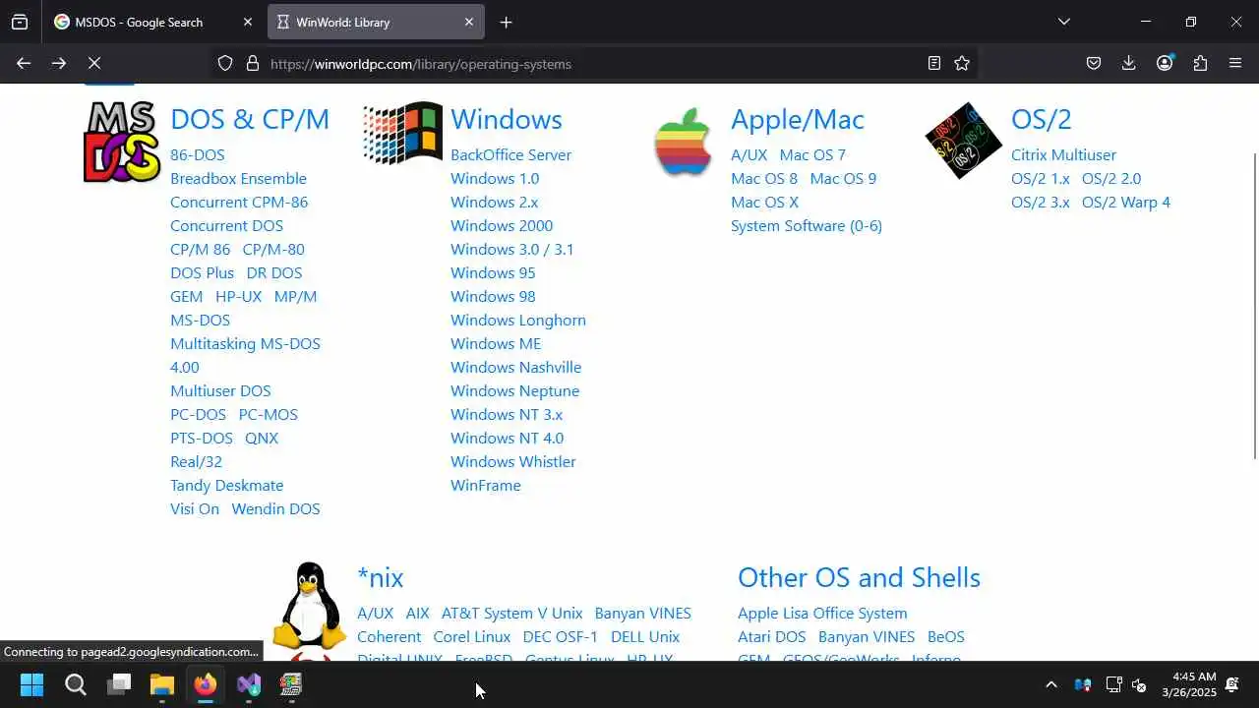Open the taskbar Search icon
The height and width of the screenshot is (708, 1259).
click(76, 684)
